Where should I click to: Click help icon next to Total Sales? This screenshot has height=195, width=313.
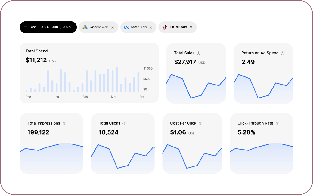[x=198, y=53]
